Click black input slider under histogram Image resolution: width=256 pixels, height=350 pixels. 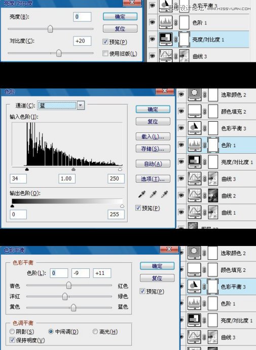pyautogui.click(x=27, y=169)
